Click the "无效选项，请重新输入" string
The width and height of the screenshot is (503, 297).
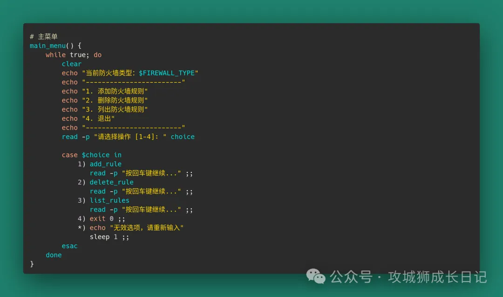point(147,228)
